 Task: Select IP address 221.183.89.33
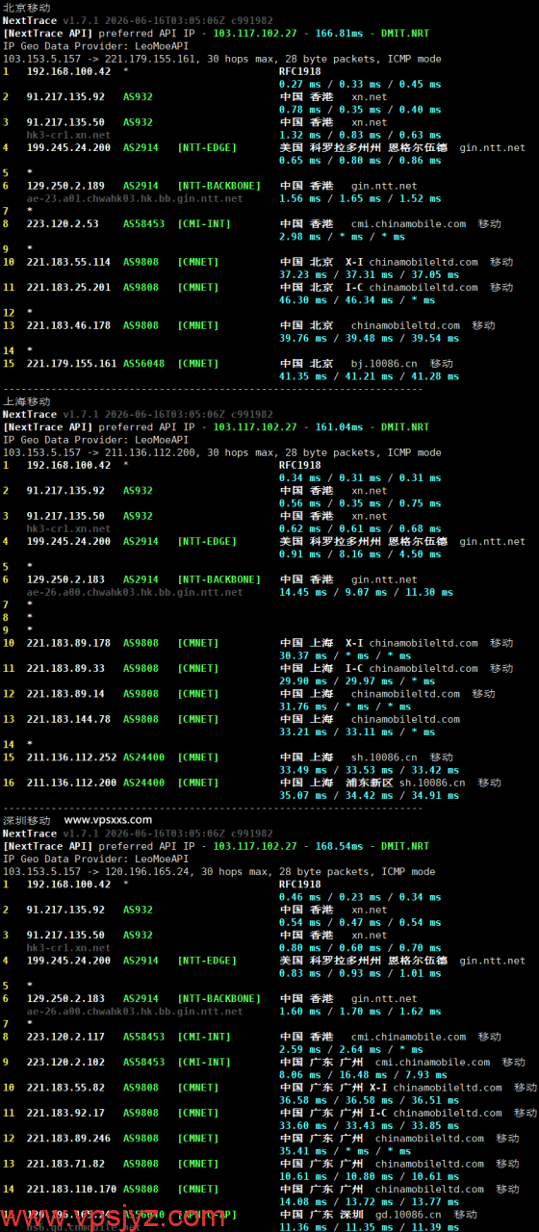point(65,668)
